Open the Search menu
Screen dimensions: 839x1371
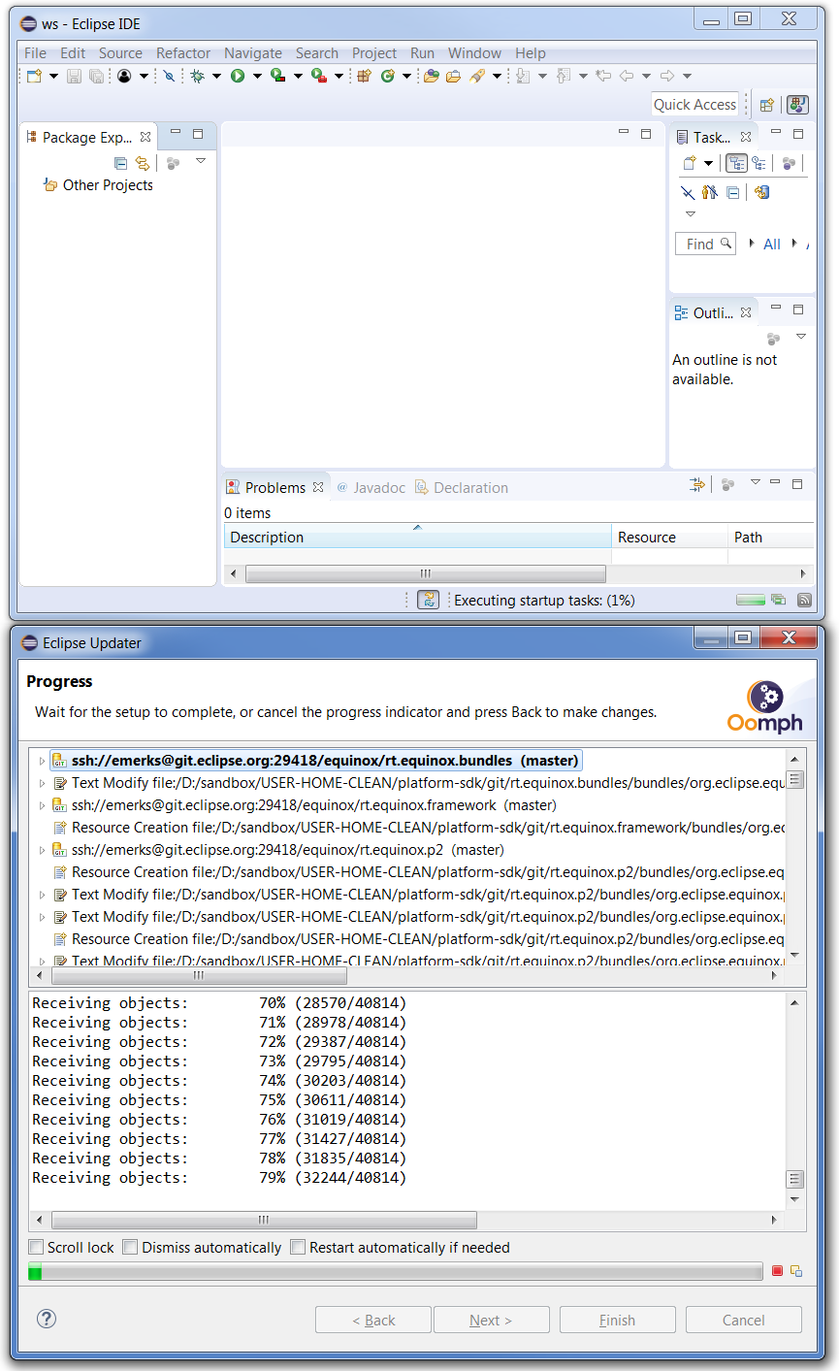click(x=317, y=53)
